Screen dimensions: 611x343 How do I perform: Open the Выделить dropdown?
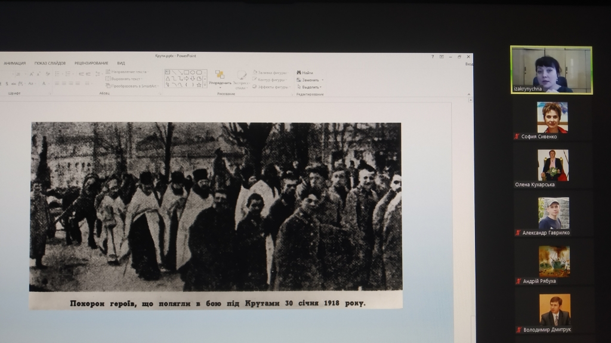(310, 87)
